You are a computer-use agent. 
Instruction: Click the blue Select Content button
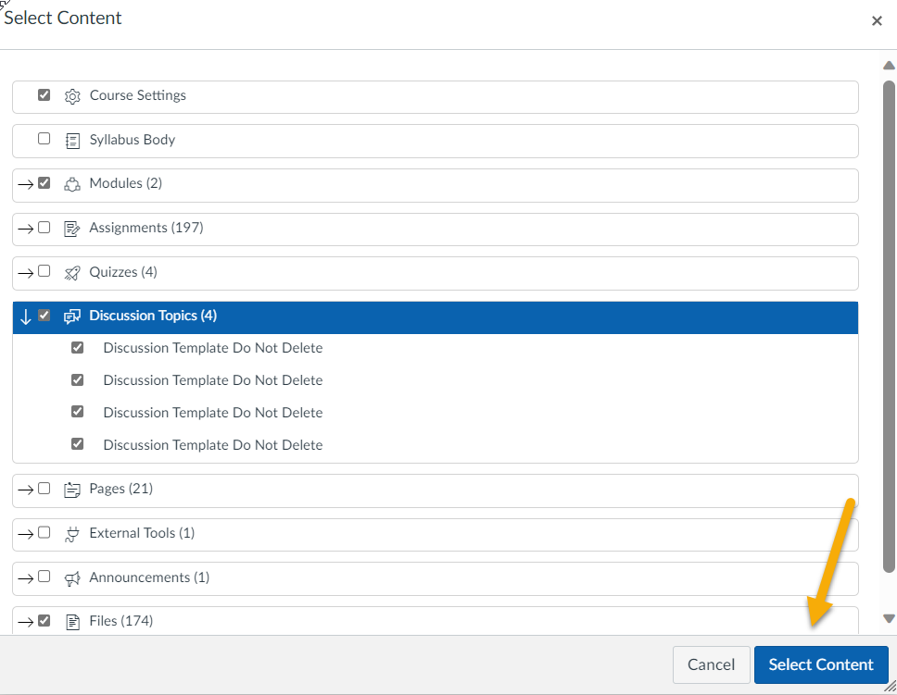(x=820, y=664)
